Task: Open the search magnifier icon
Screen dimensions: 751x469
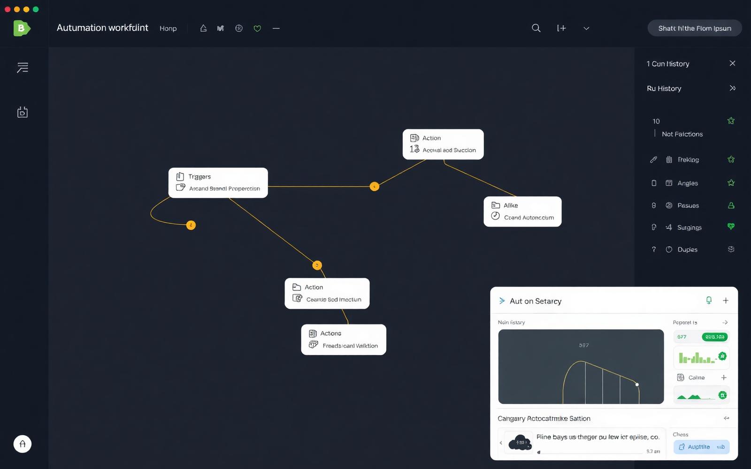Action: coord(536,28)
